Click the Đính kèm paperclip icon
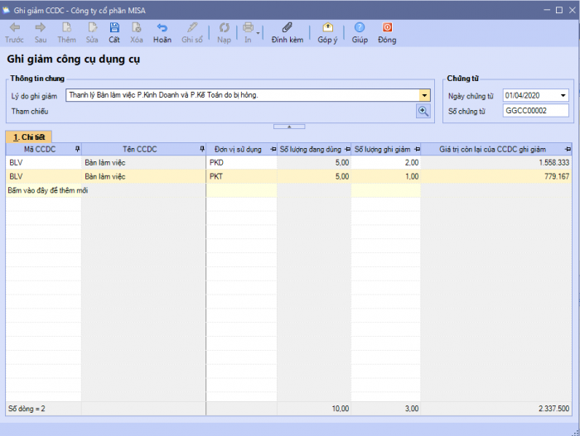 click(287, 27)
